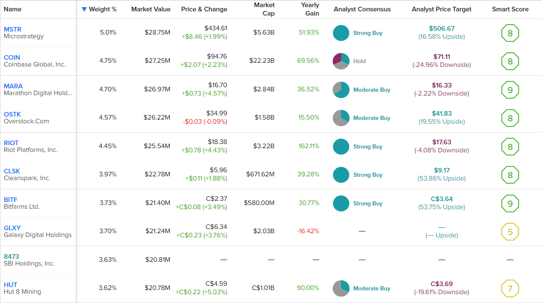
Task: Sort by Market Value column header
Action: (x=151, y=9)
